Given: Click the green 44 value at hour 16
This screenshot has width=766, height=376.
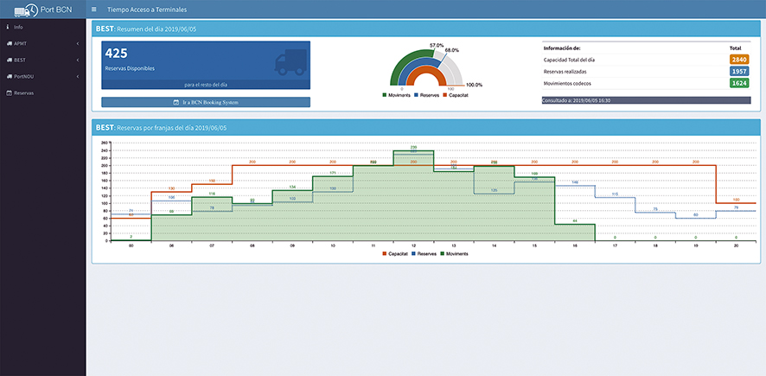Looking at the screenshot, I should pyautogui.click(x=575, y=221).
